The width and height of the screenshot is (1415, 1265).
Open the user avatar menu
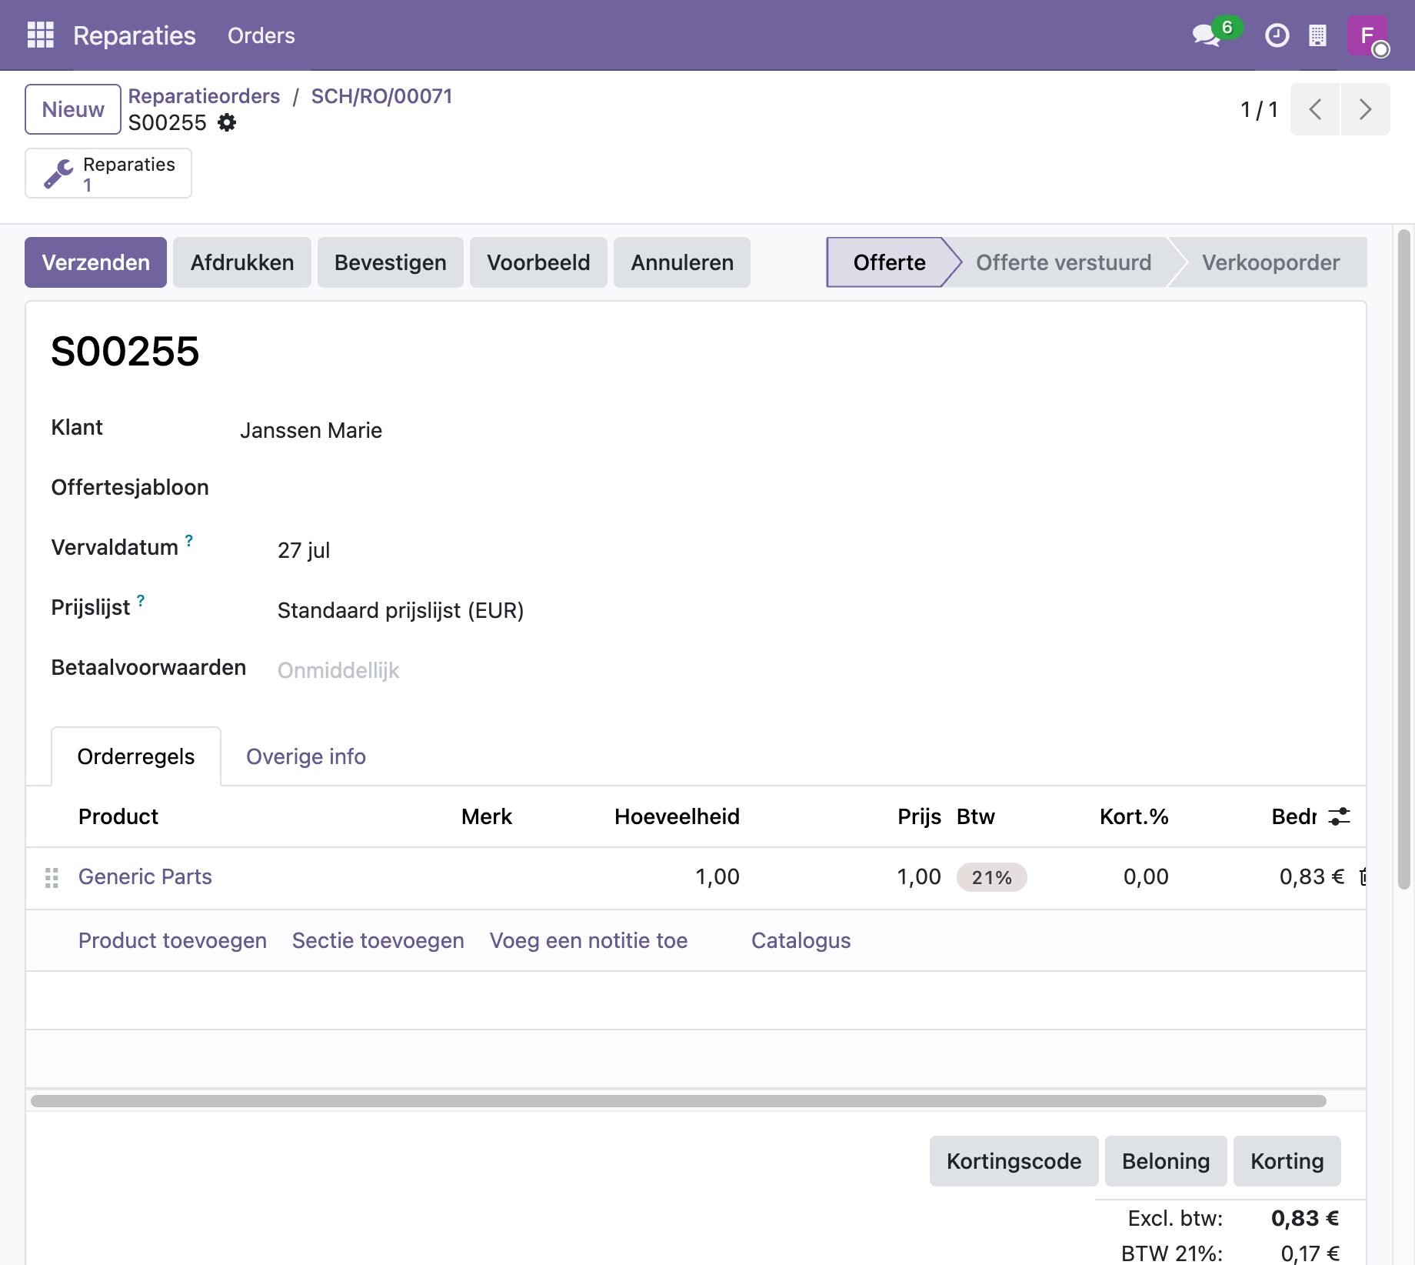click(x=1367, y=35)
